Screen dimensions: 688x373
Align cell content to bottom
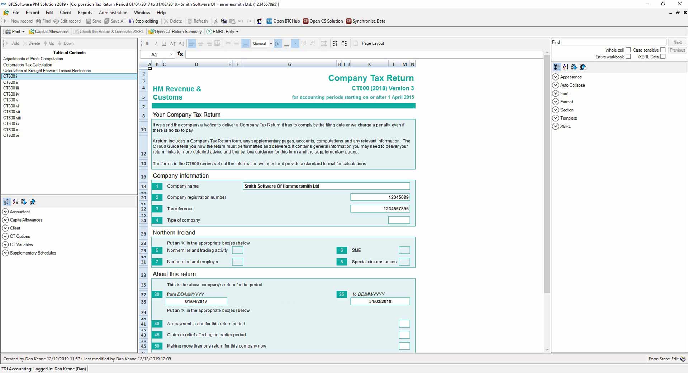[245, 43]
